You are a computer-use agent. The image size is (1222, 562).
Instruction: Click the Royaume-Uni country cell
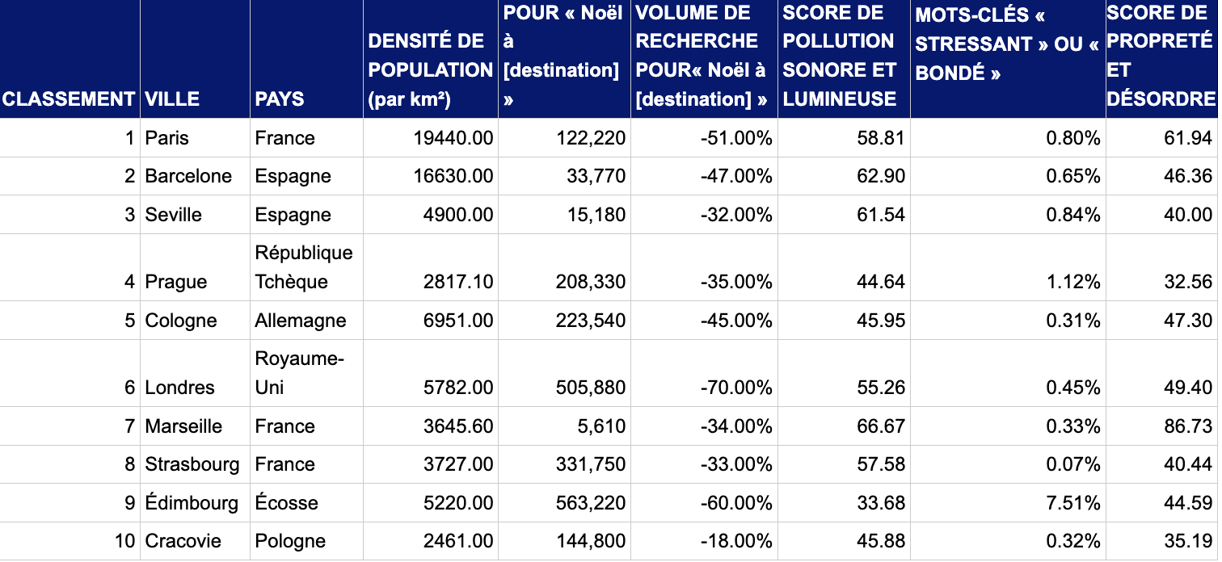tap(299, 372)
